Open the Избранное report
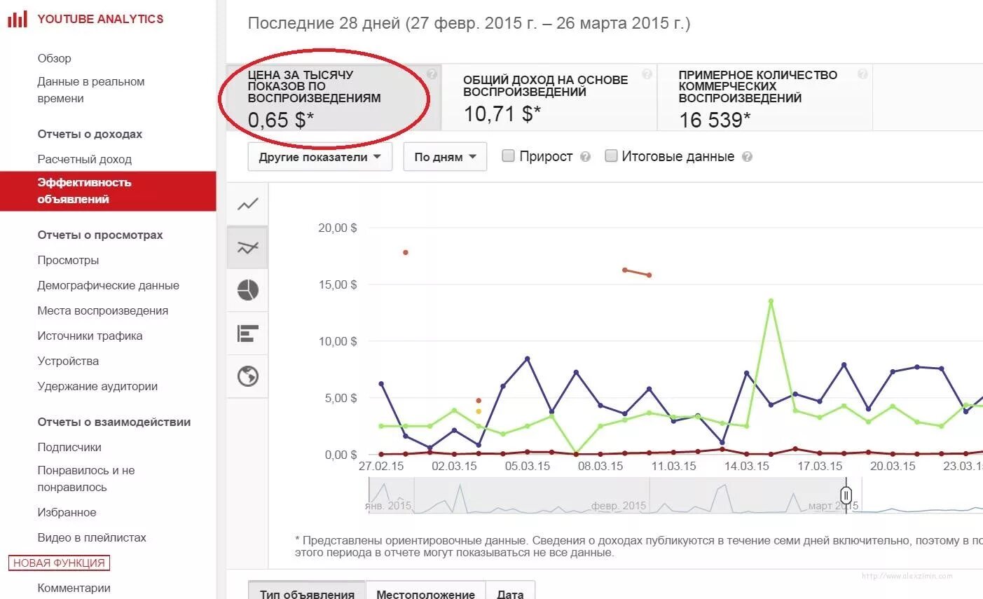The image size is (983, 599). coord(67,512)
